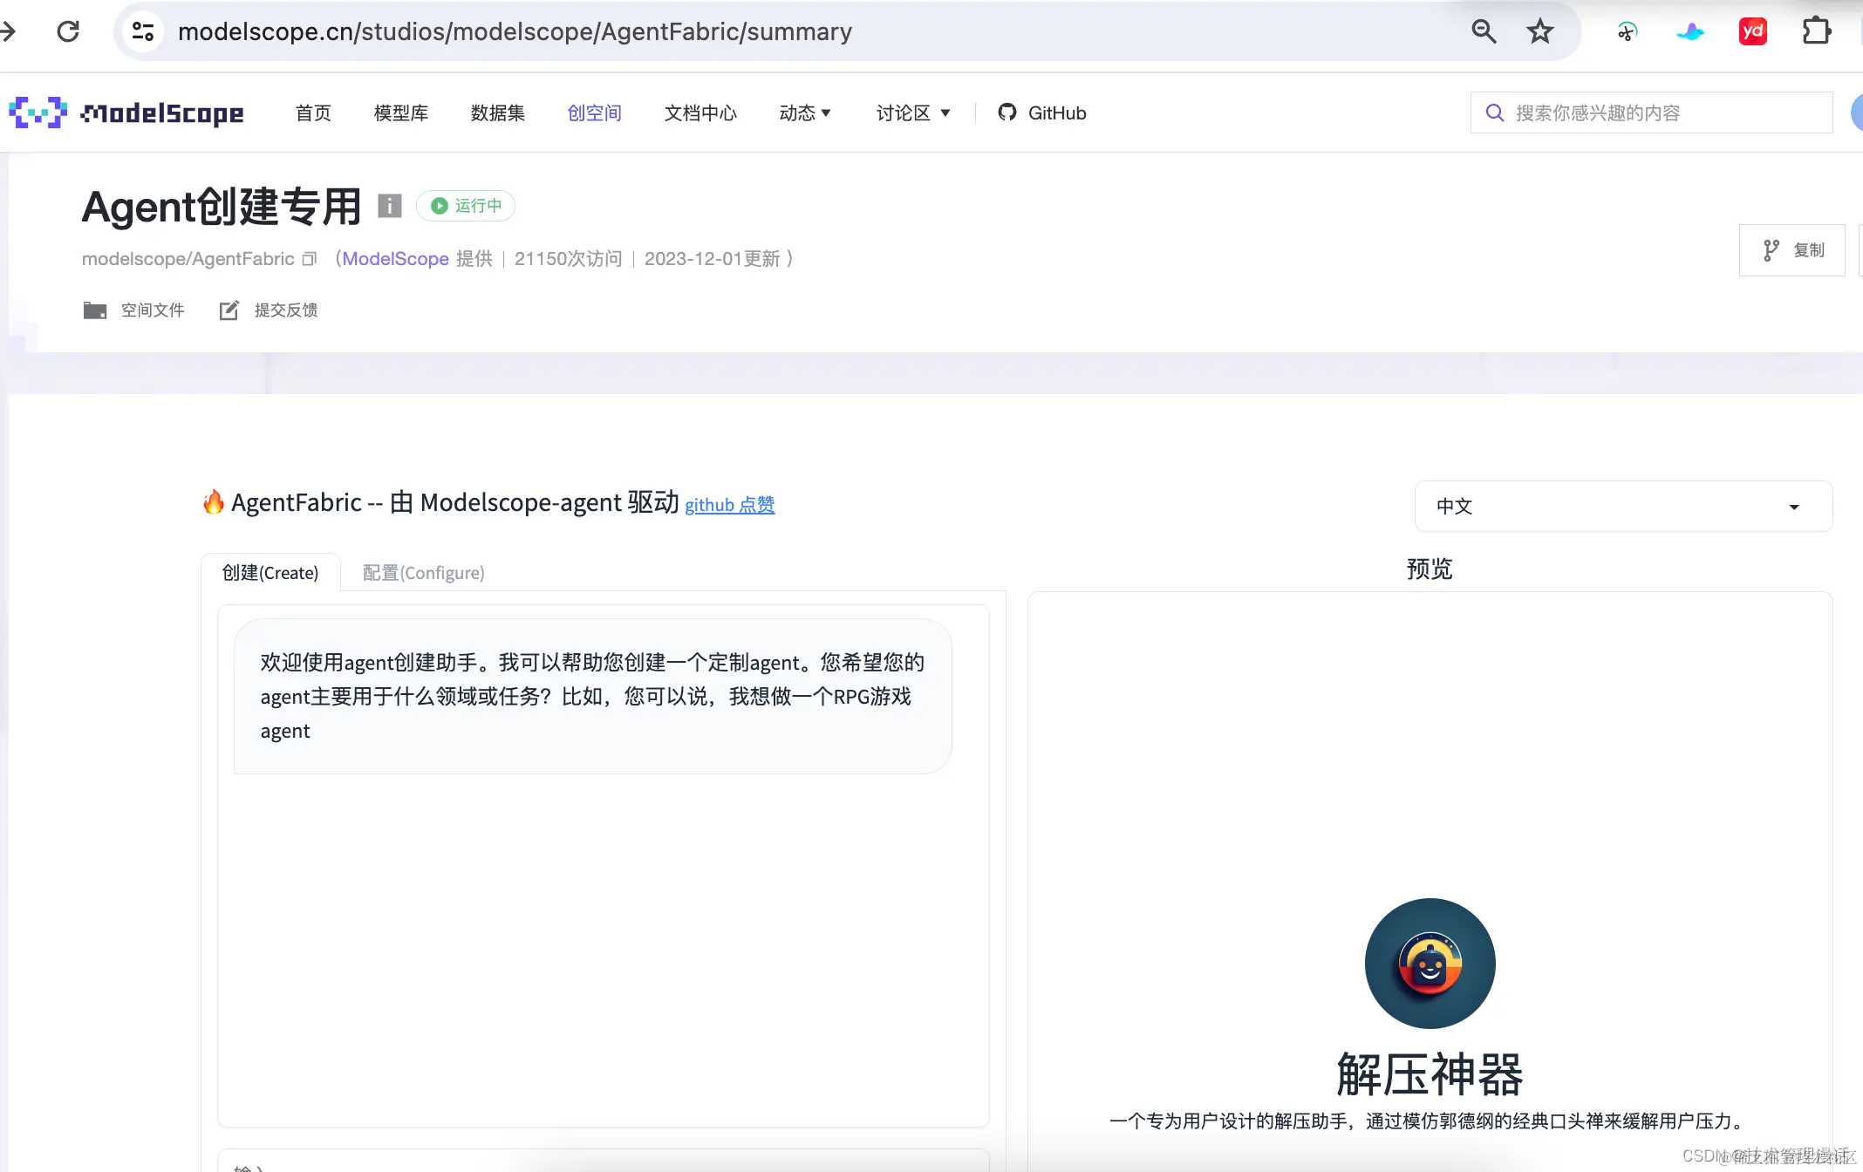Copy the modelscope/AgentFabric path via copy icon
This screenshot has width=1863, height=1172.
point(310,259)
